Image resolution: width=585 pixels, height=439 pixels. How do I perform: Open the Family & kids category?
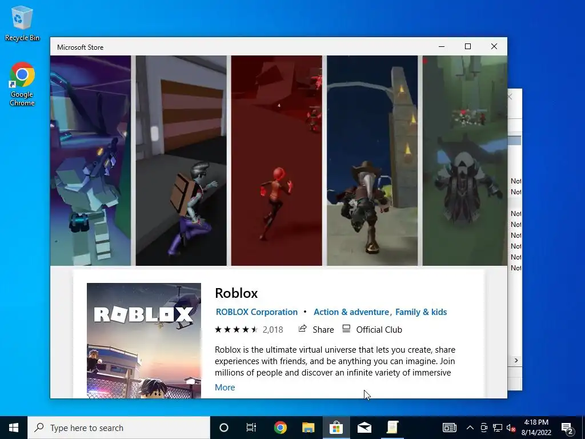[421, 312]
